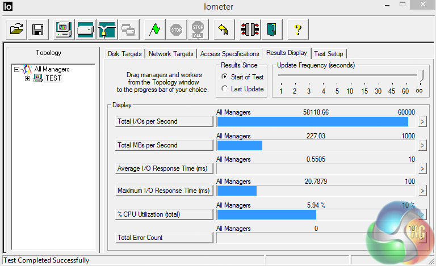
Task: Click the 5.94 % CPU value
Action: pyautogui.click(x=316, y=205)
